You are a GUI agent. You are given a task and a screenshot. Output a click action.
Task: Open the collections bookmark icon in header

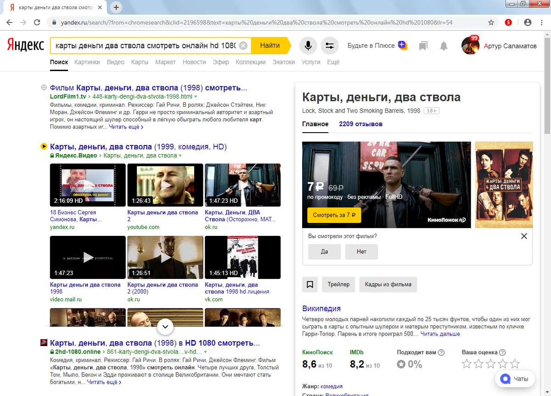point(423,45)
